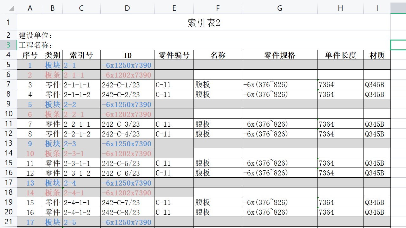
Task: Click cell 242-C-4/23
Action: (128, 134)
